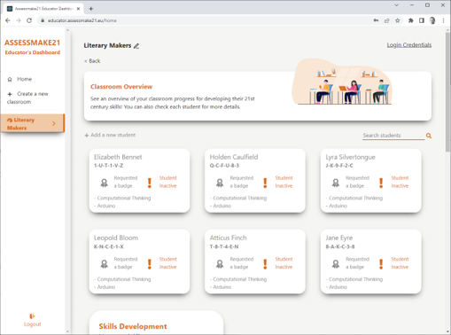
Task: Expand the Literary Makers chevron arrow
Action: point(54,123)
